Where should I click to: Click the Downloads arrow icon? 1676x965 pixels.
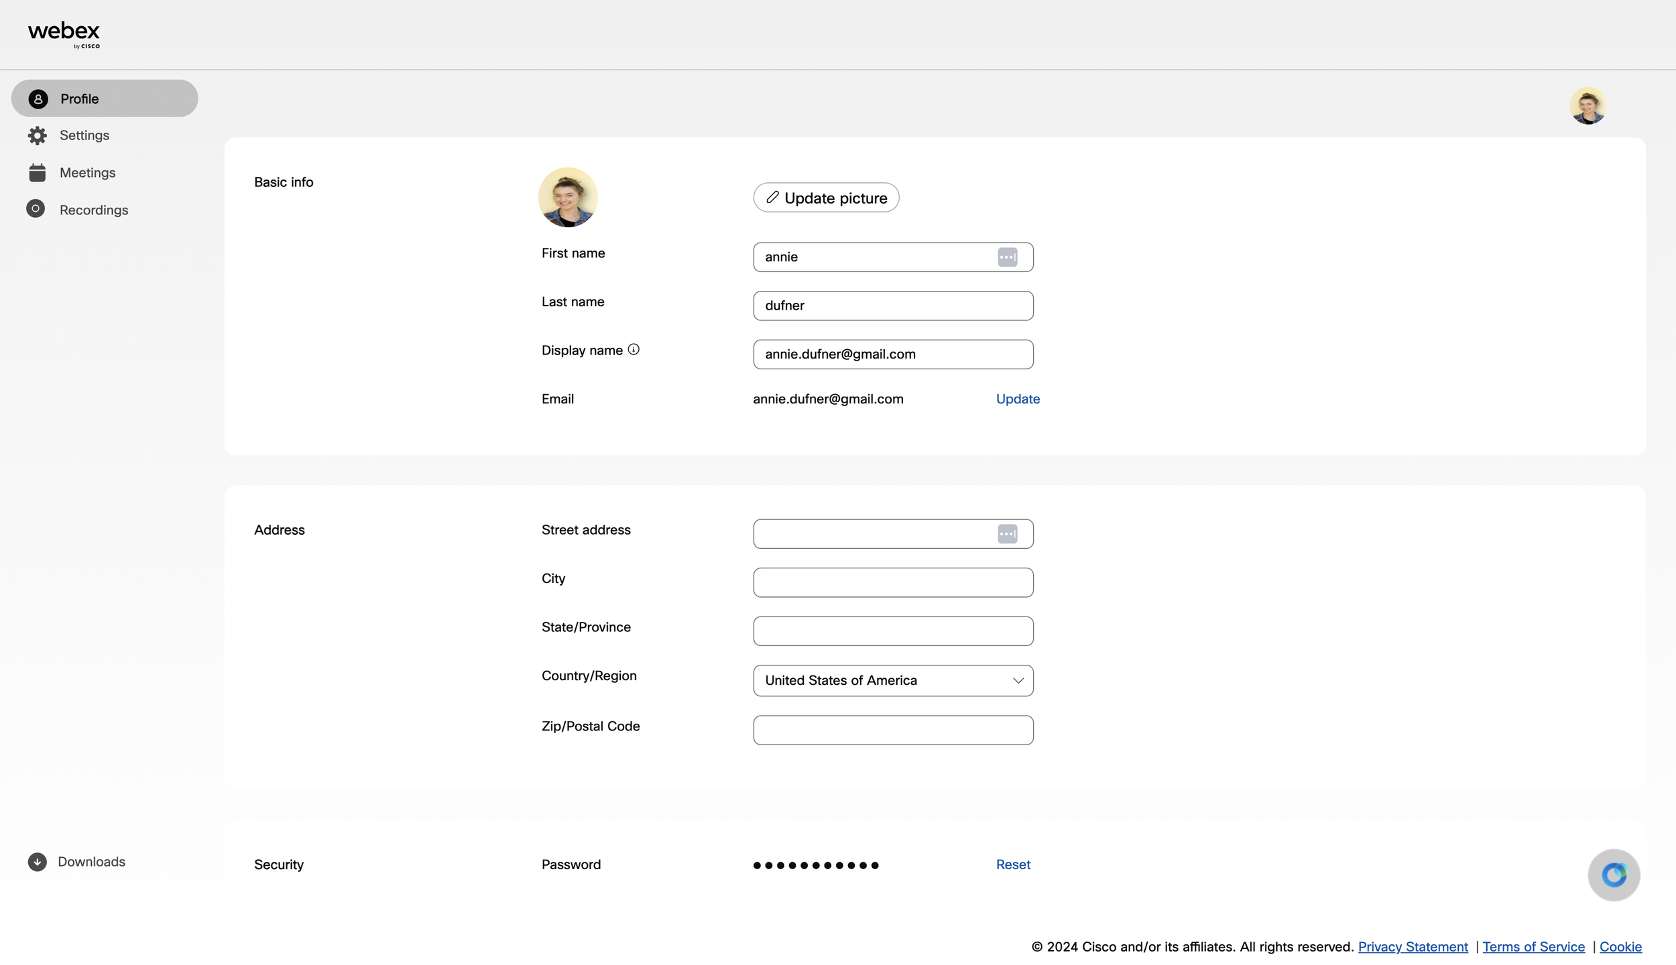pyautogui.click(x=38, y=862)
